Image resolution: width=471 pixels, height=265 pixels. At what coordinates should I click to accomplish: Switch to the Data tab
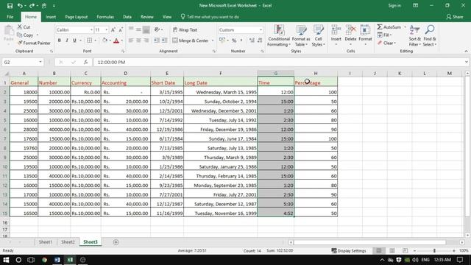coord(127,17)
